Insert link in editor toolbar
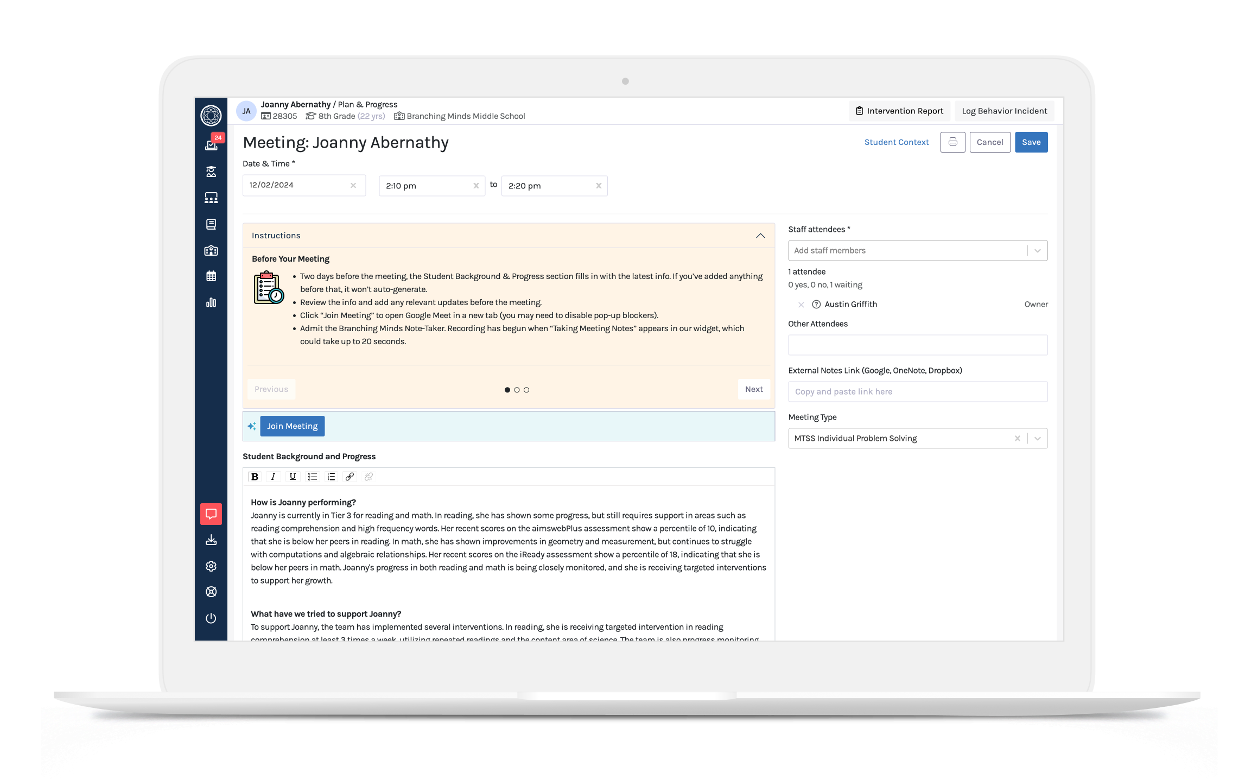1258x779 pixels. click(350, 477)
